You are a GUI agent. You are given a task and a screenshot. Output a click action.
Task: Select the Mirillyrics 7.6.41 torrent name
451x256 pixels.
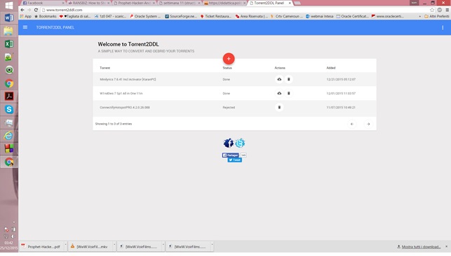[x=128, y=80]
